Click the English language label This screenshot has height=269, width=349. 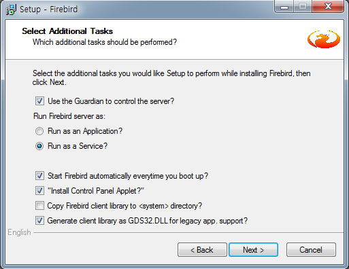pyautogui.click(x=19, y=232)
